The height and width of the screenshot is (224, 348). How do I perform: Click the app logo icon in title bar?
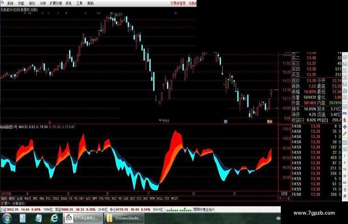[x=2, y=3]
